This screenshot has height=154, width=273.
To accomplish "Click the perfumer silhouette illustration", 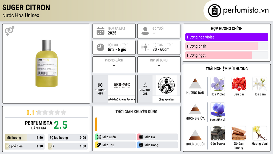I will (166, 85).
